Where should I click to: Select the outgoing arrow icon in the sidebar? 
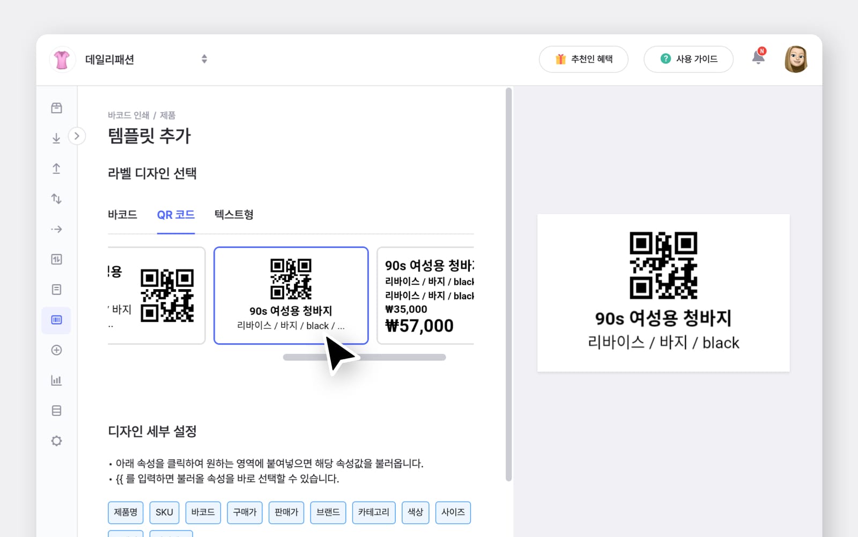coord(56,229)
